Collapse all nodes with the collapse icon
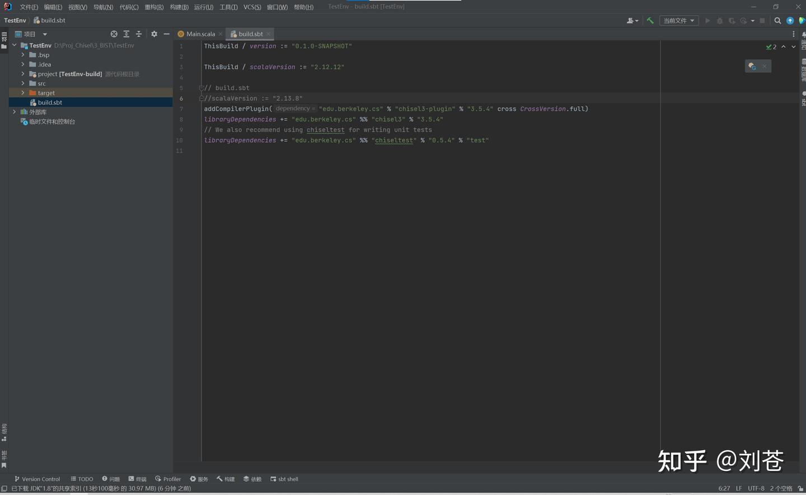Image resolution: width=806 pixels, height=495 pixels. pyautogui.click(x=138, y=34)
